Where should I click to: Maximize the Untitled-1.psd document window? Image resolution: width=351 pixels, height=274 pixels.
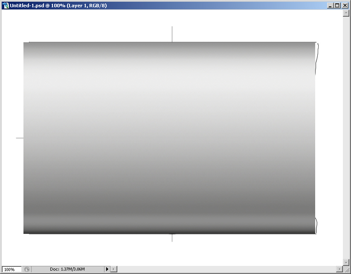[x=337, y=6]
